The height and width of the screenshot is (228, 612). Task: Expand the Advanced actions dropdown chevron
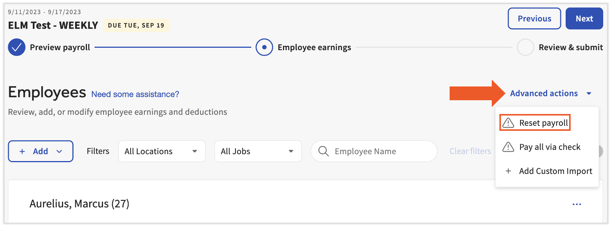[589, 93]
